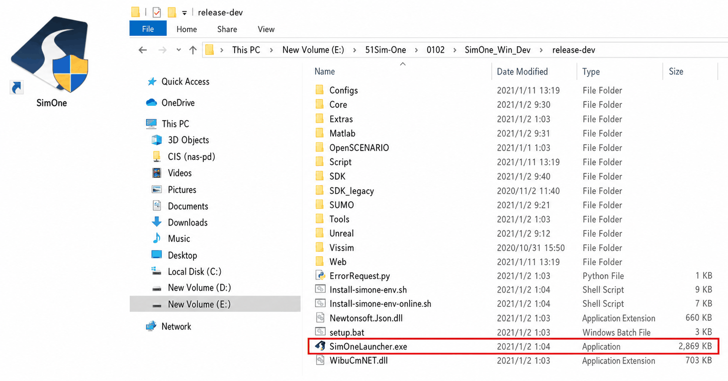Screen dimensions: 728x381
Task: Click the Unreal folder icon
Action: [320, 233]
